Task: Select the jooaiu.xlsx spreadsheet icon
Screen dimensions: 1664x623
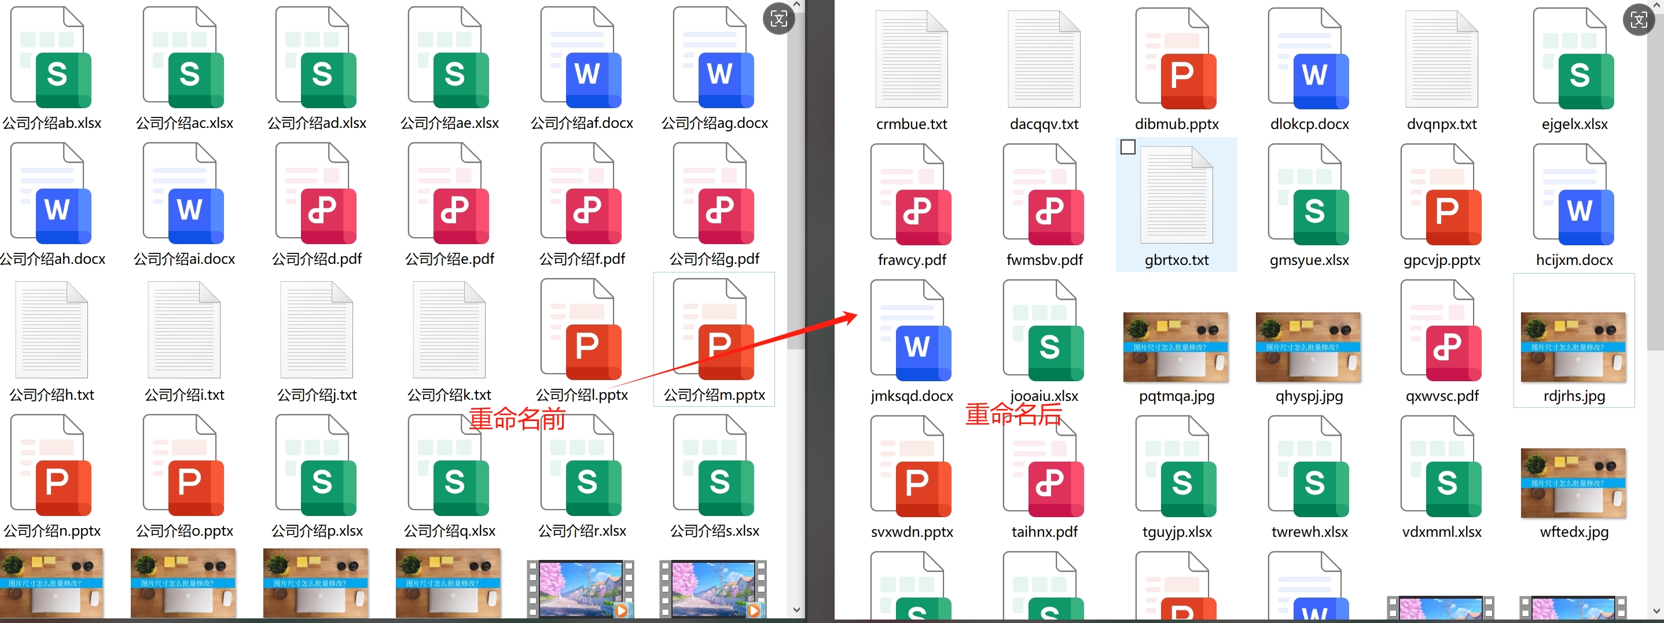Action: tap(1044, 330)
